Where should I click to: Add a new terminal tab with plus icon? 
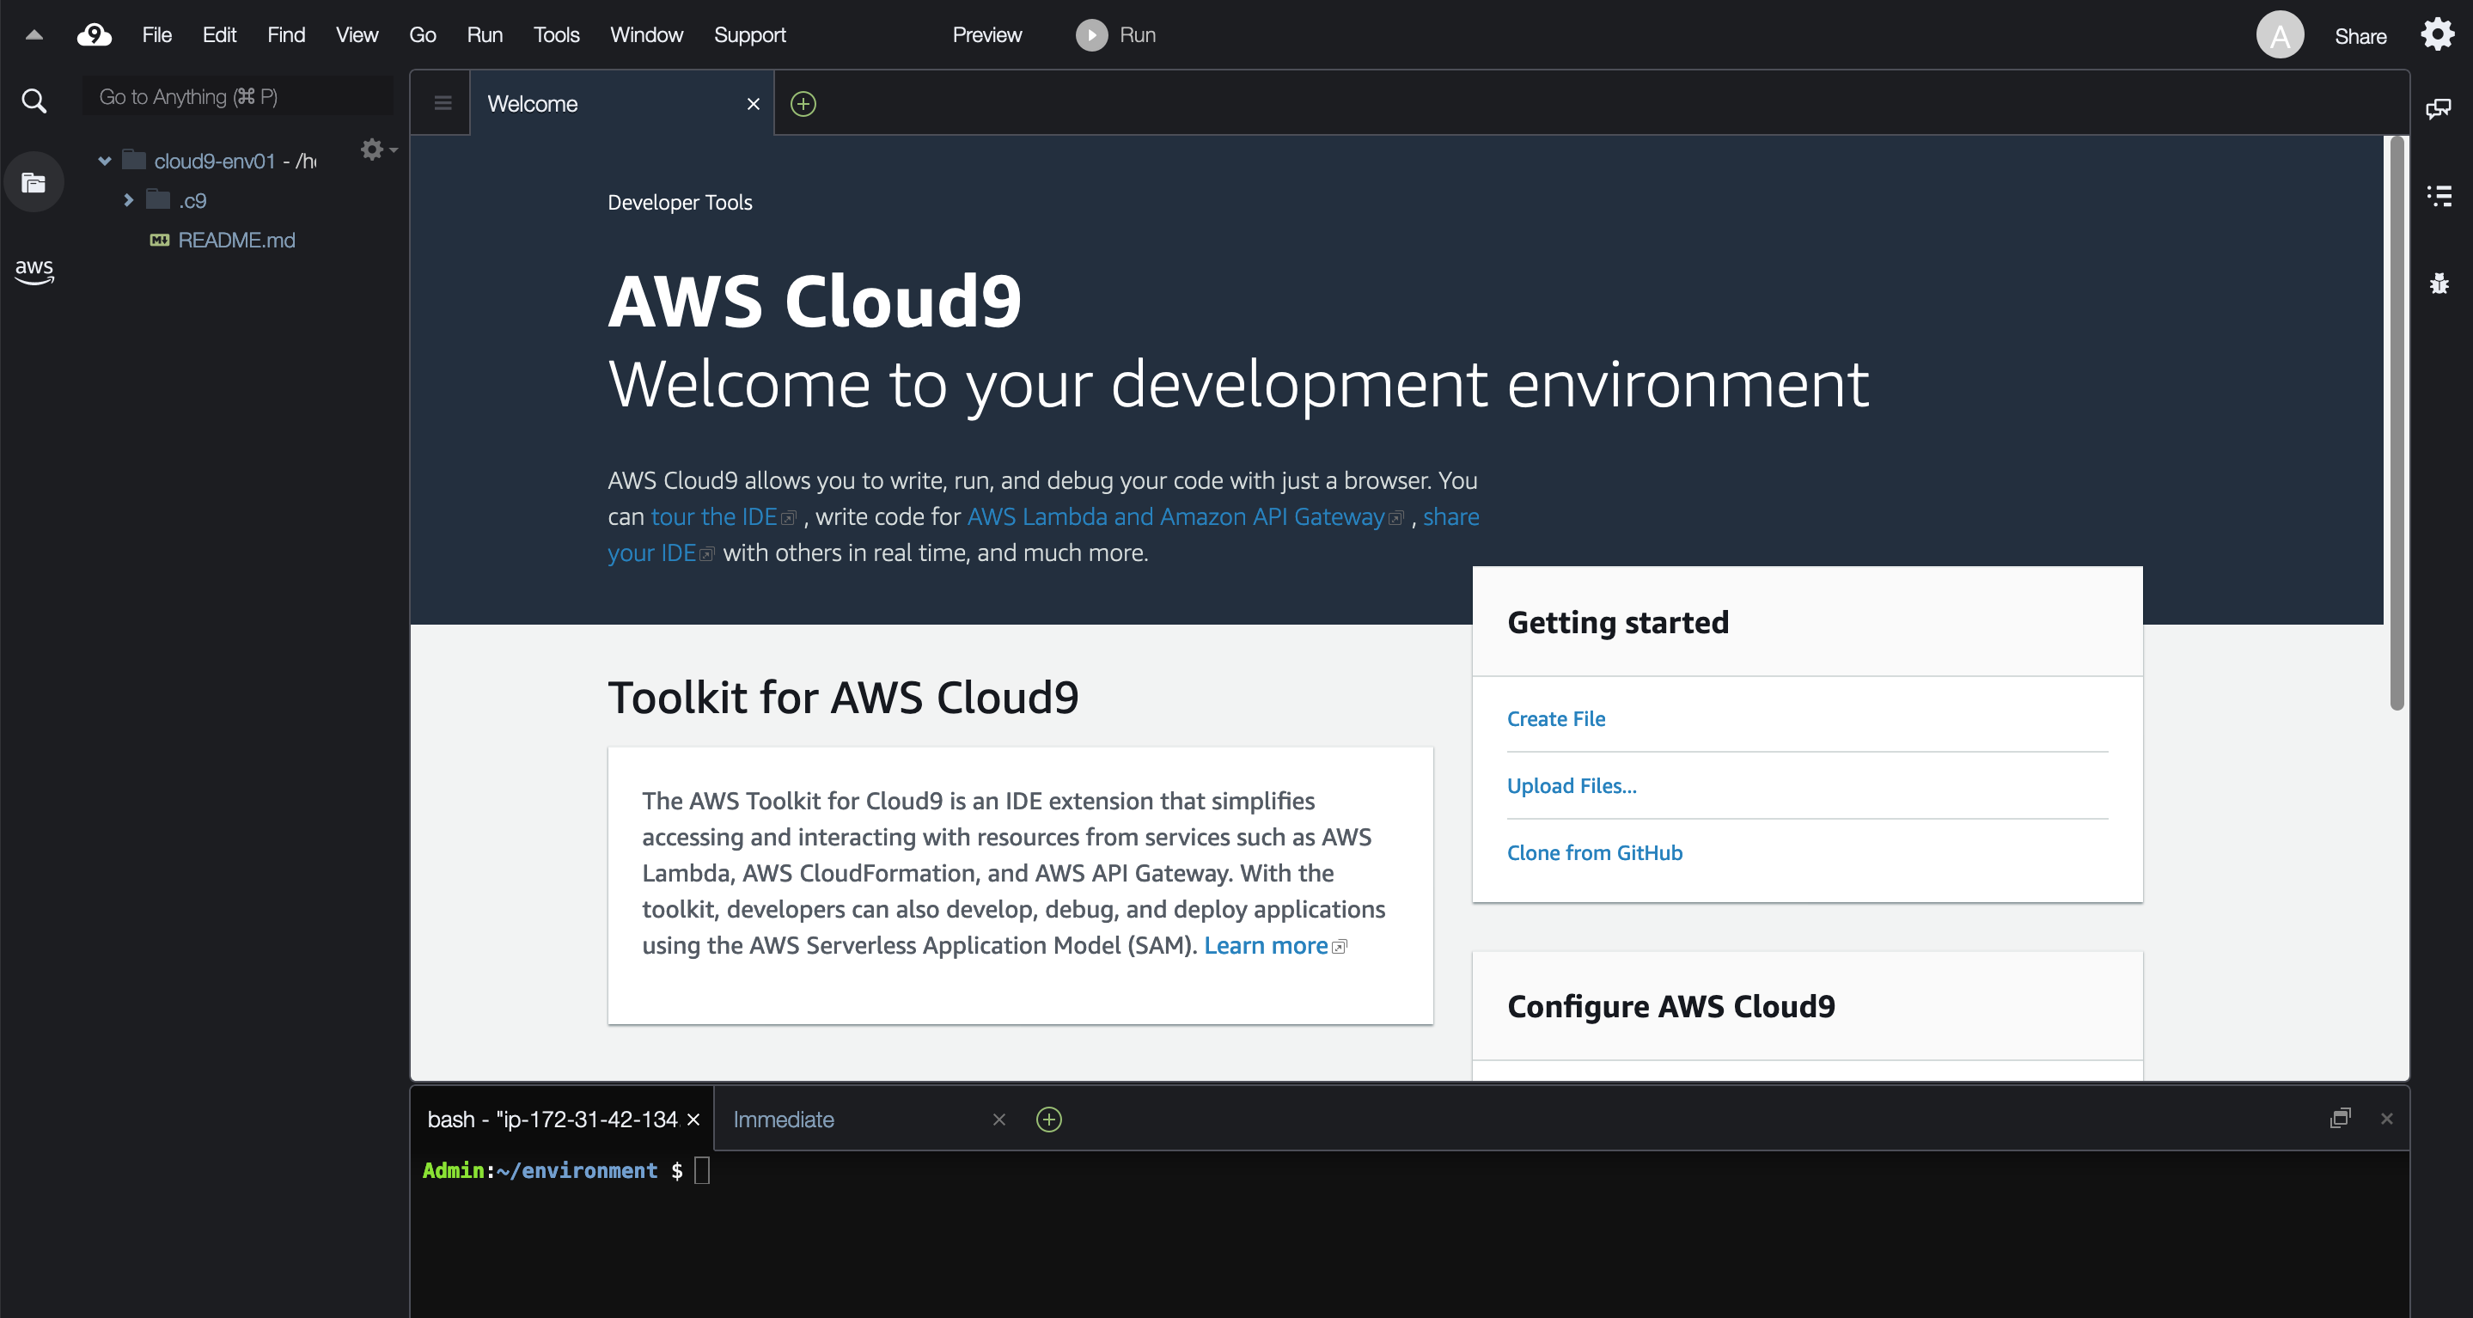[x=1049, y=1120]
